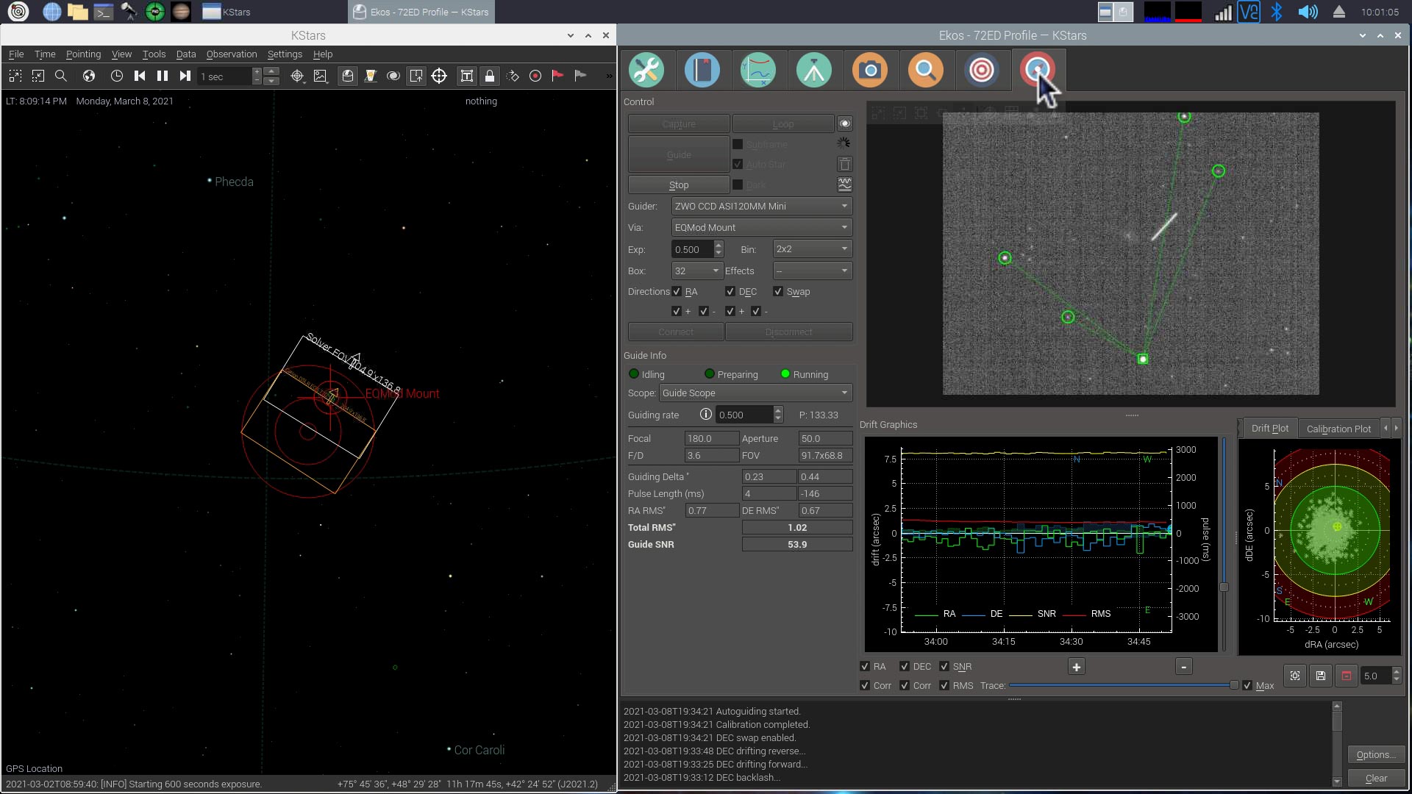Toggle the Swap checkbox
This screenshot has height=794, width=1412.
click(x=778, y=292)
